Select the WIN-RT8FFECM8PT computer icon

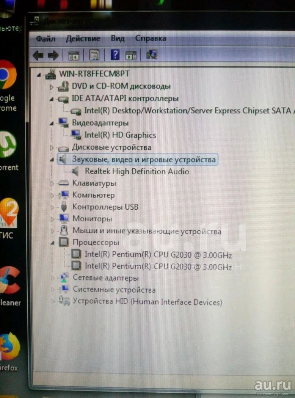50,74
